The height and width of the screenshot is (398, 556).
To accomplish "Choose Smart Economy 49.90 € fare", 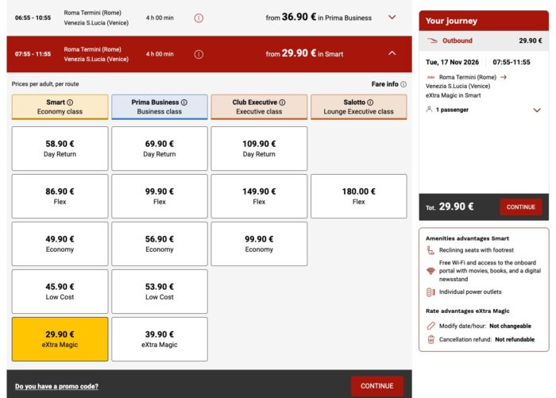I will (60, 244).
